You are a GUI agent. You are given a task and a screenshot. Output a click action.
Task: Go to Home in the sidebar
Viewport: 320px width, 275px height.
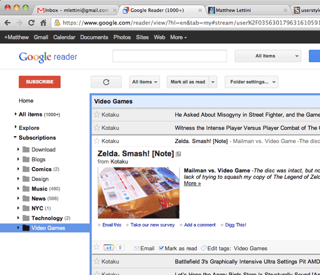[26, 101]
